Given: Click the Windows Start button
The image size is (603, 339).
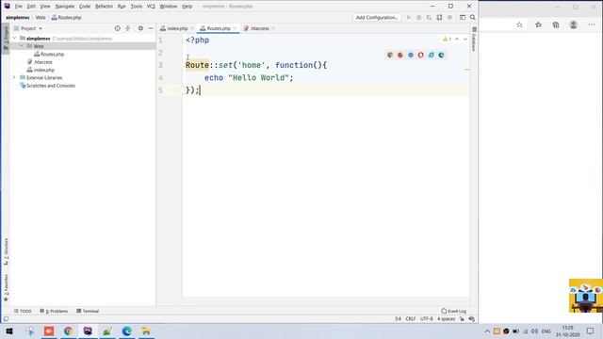Looking at the screenshot, I should (9, 331).
